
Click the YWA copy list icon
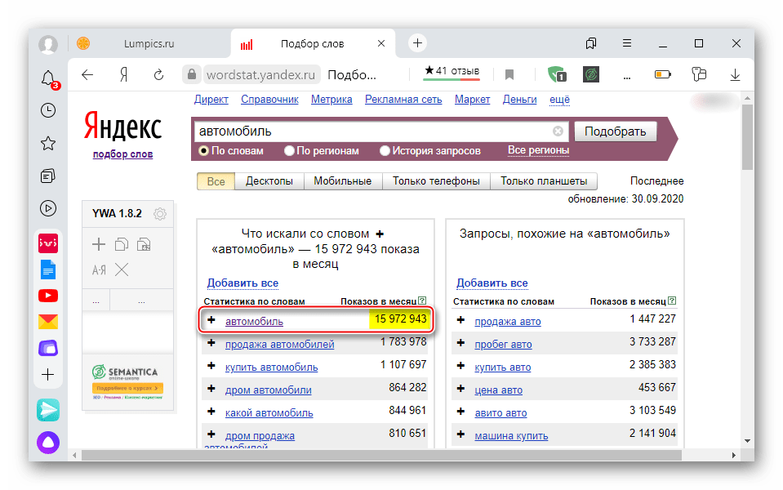tap(122, 244)
